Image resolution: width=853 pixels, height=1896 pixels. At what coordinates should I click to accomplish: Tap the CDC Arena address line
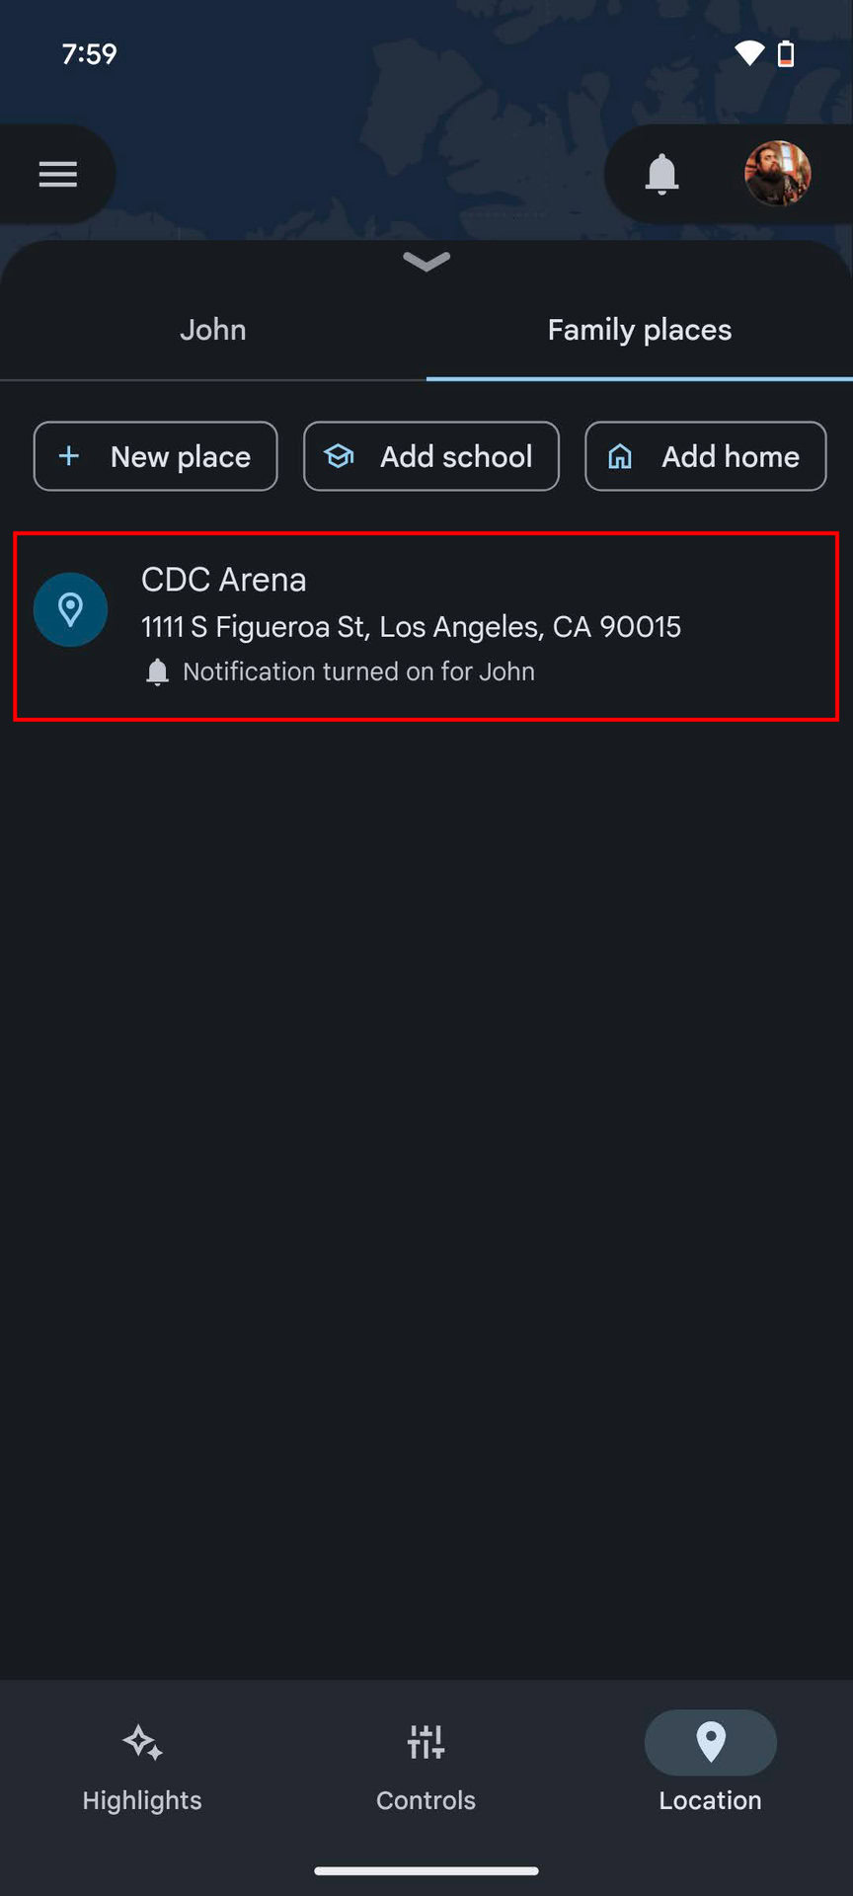pyautogui.click(x=411, y=627)
